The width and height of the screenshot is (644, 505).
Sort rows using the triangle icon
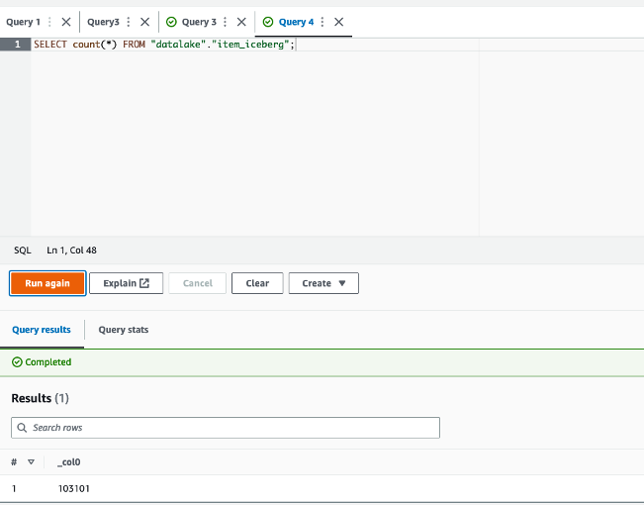(31, 462)
